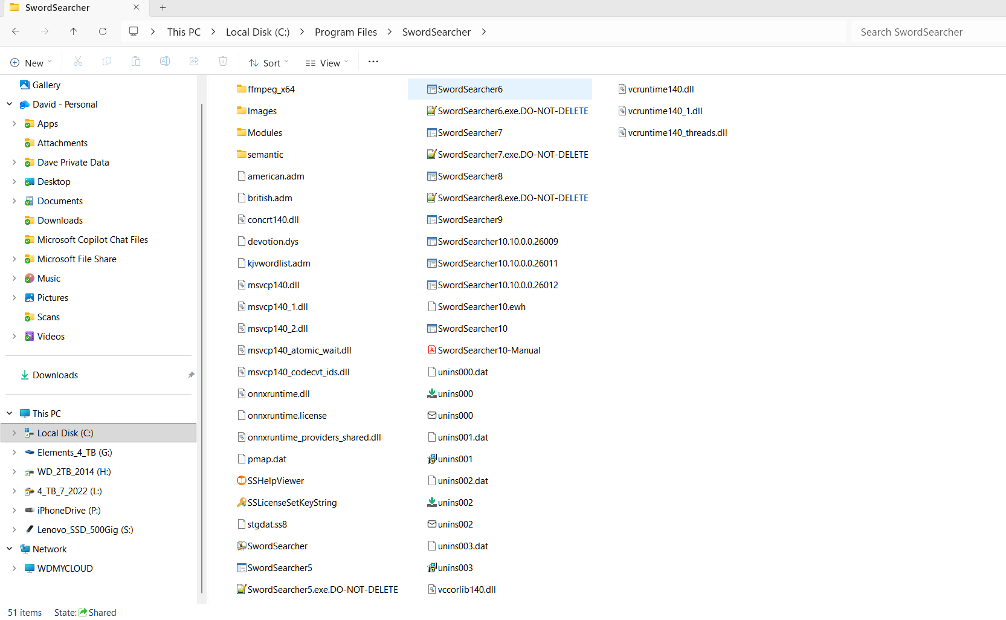Screen dimensions: 1006x620
Task: Select SwordSearcher10.10.0.0.26012 file
Action: (x=498, y=285)
